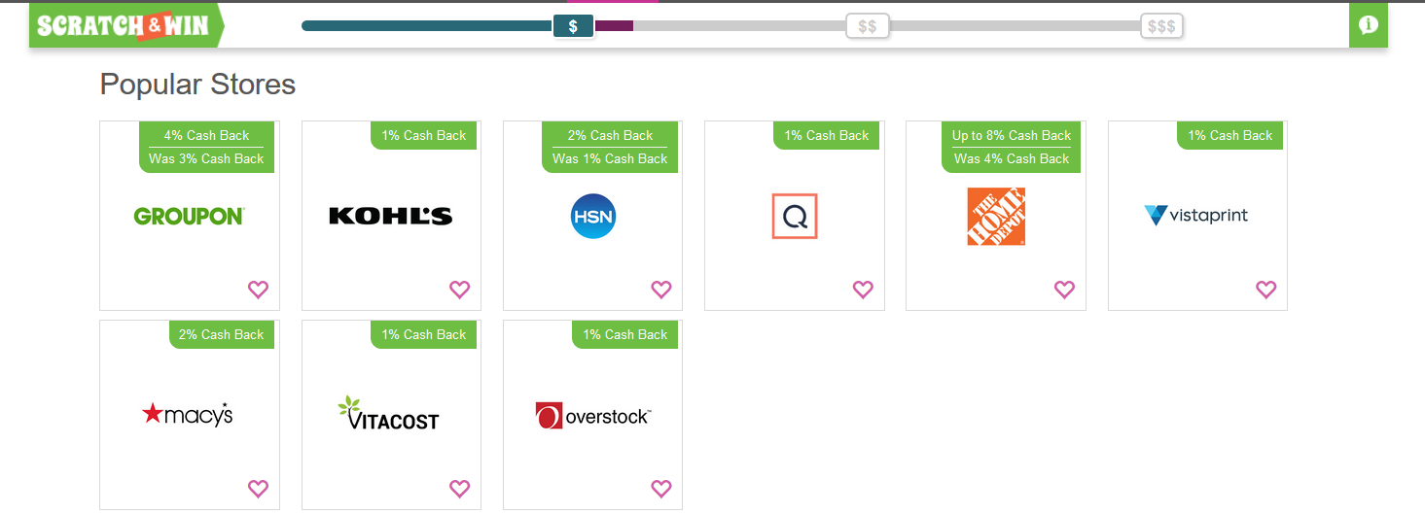Viewport: 1425px width, 514px height.
Task: Open the green info icon
Action: point(1369,25)
